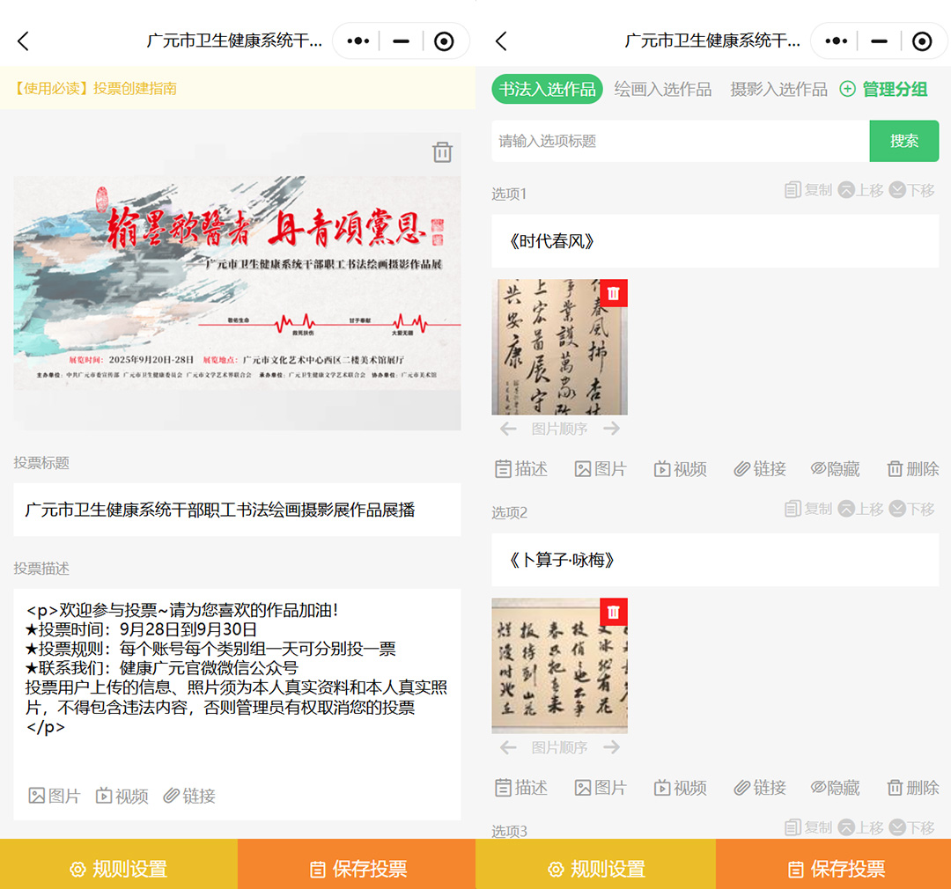The width and height of the screenshot is (951, 889).
Task: Insert 链接 in the vote description
Action: [189, 796]
